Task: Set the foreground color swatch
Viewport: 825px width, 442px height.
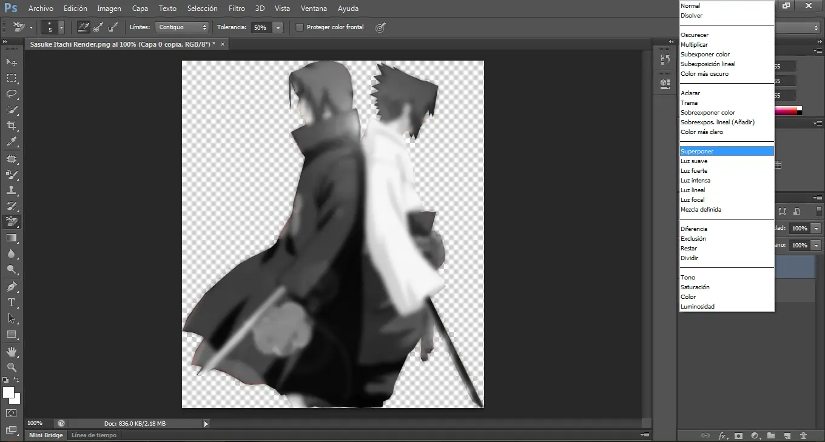Action: tap(8, 392)
